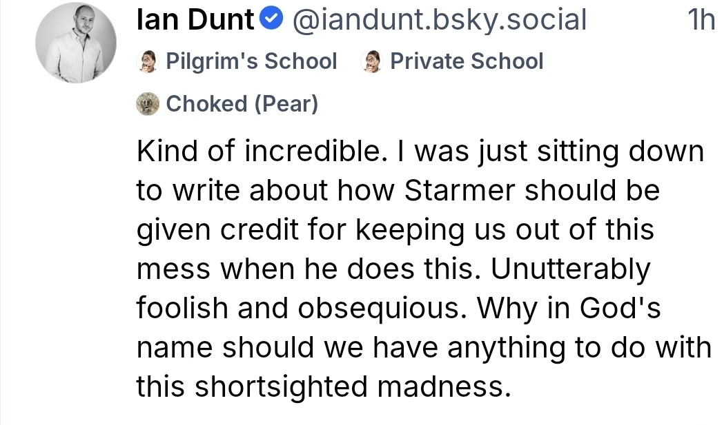Click the word "Unutterably" in the post
This screenshot has width=724, height=425.
(571, 269)
